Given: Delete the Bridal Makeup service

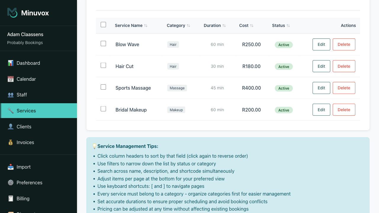Looking at the screenshot, I should [344, 109].
